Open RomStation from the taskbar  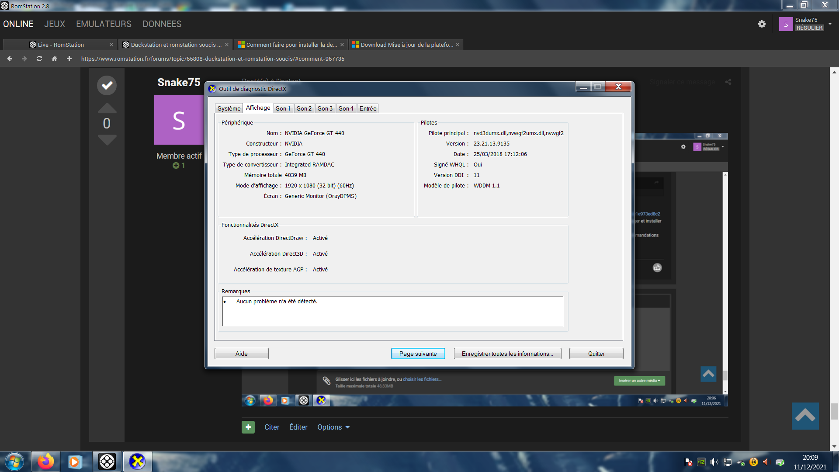[107, 462]
